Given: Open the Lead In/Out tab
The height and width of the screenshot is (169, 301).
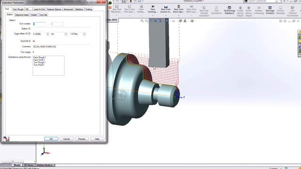Looking at the screenshot, I should 39,9.
